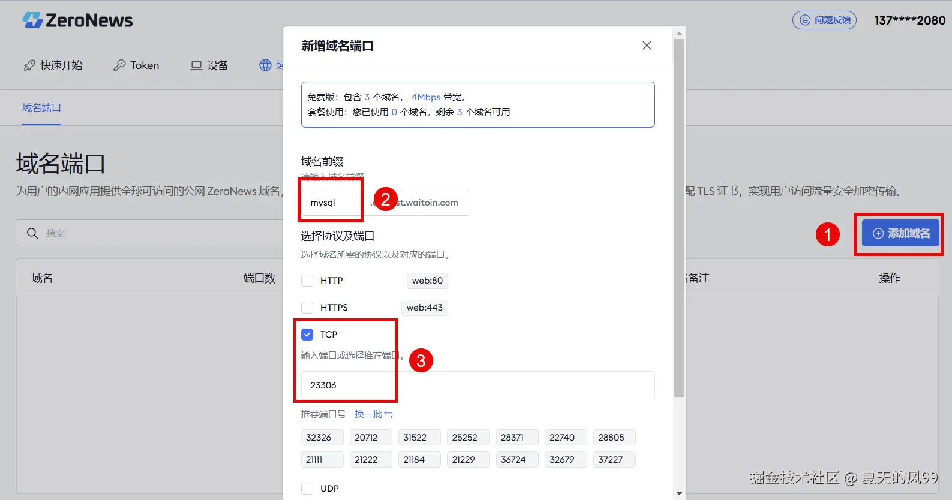Enable the HTTP checkbox
This screenshot has height=500, width=952.
tap(307, 281)
